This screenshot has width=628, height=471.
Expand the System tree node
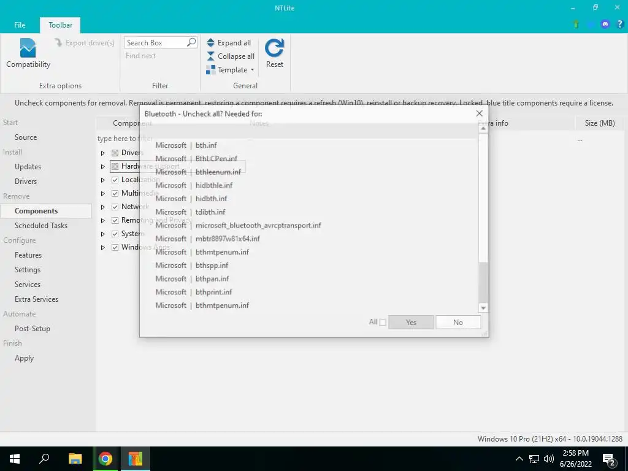103,234
